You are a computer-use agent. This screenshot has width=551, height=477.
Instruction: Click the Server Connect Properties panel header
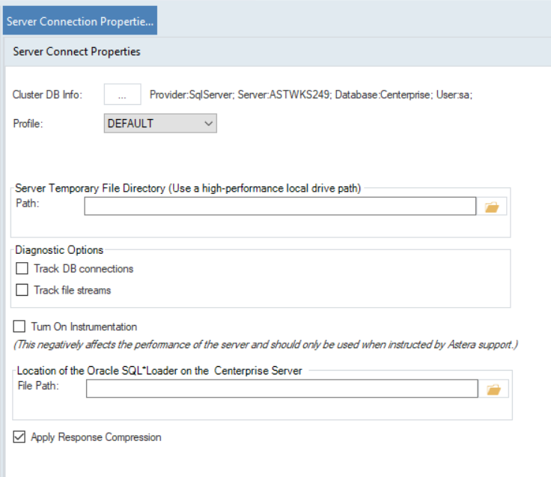(x=76, y=52)
